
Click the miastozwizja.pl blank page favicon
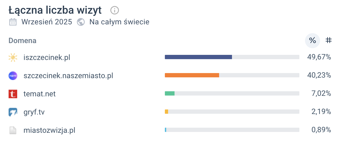[x=13, y=130]
